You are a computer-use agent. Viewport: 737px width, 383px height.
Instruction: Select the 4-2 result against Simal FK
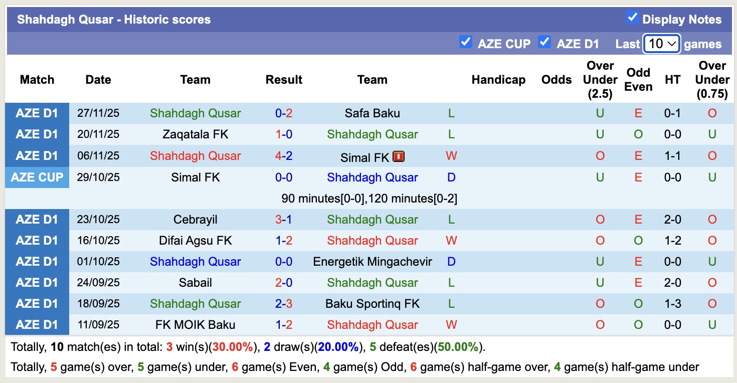click(284, 156)
